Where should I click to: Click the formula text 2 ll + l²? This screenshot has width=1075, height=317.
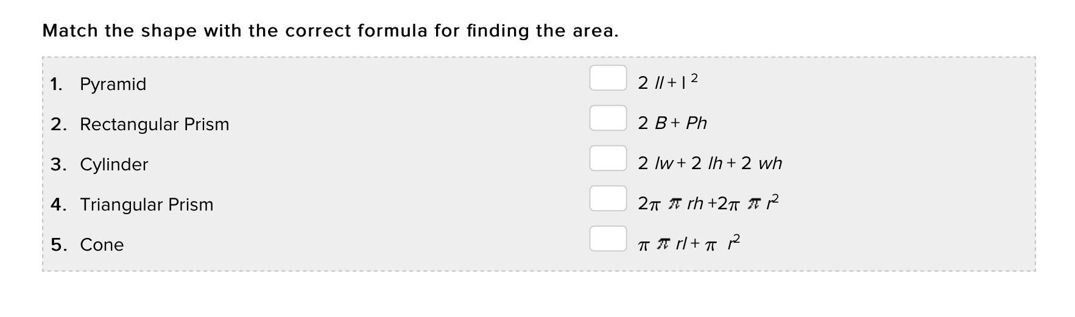point(668,82)
